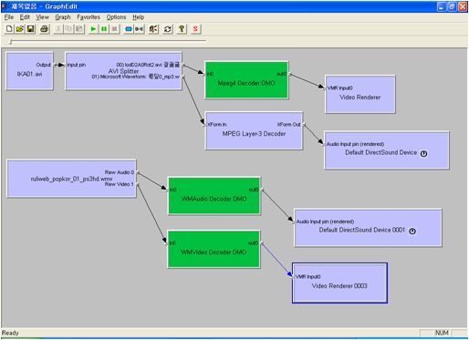469x340 pixels.
Task: Stop the graph with the grey square button
Action: pos(114,29)
